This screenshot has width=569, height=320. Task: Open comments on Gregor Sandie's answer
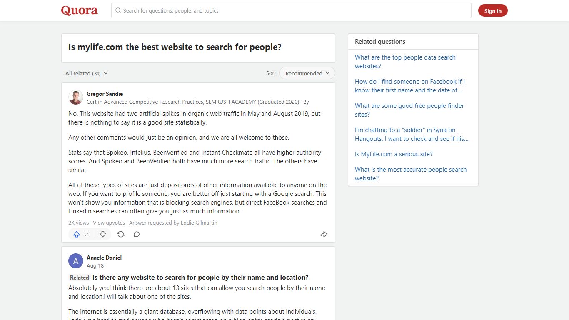(x=137, y=234)
